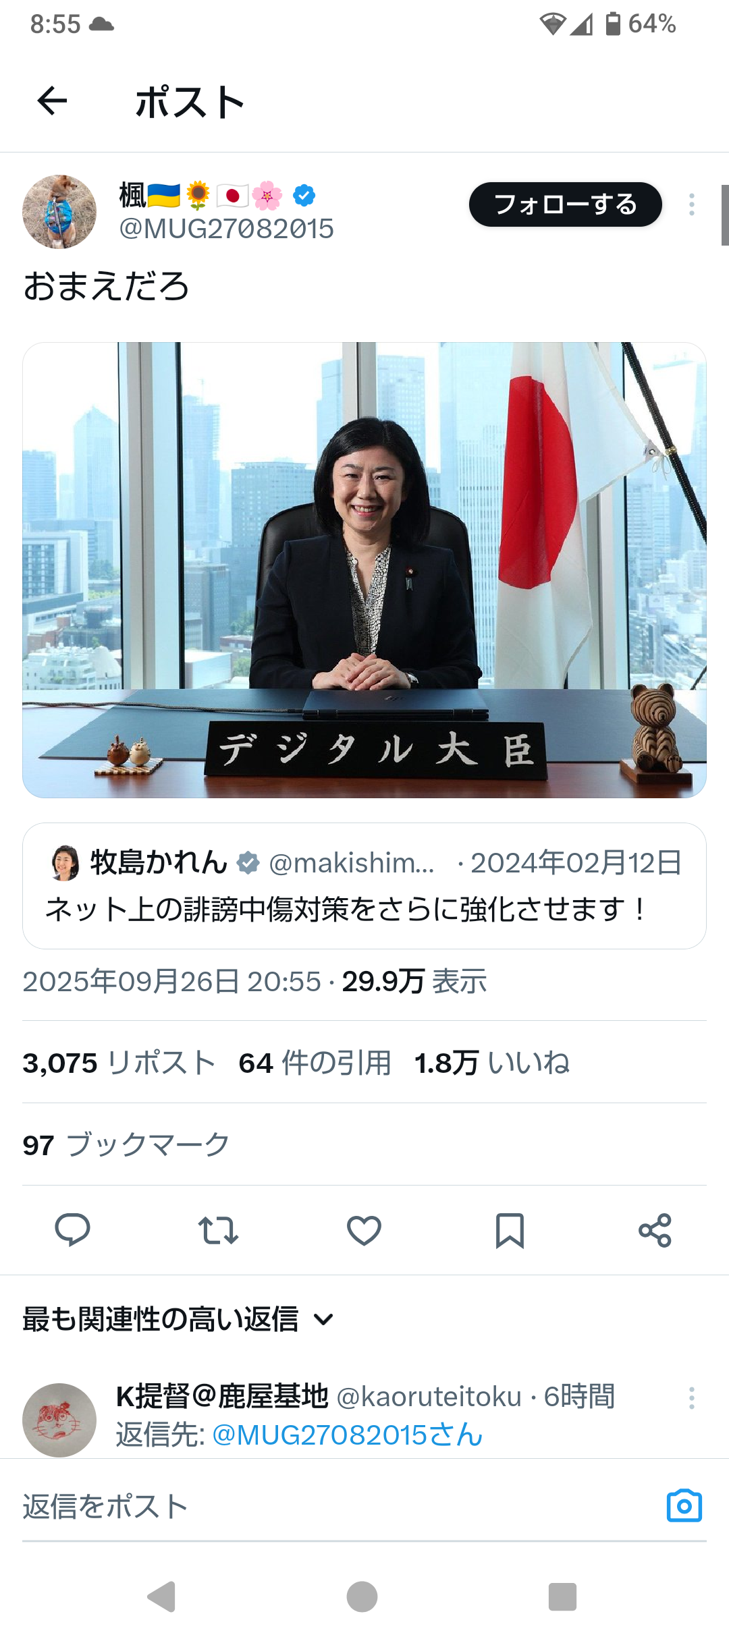Open the reply speech bubble icon

tap(72, 1229)
